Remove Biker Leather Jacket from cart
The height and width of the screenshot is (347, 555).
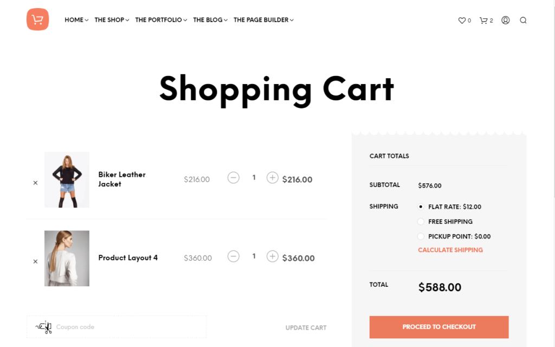point(35,183)
